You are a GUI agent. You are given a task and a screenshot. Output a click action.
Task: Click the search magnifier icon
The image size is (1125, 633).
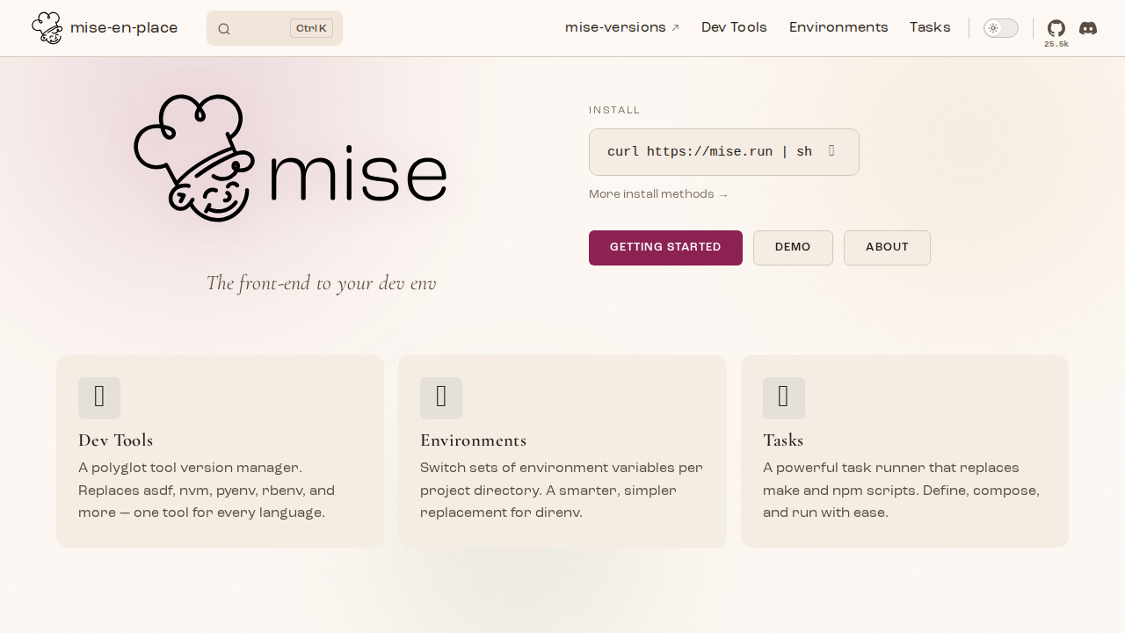point(224,29)
